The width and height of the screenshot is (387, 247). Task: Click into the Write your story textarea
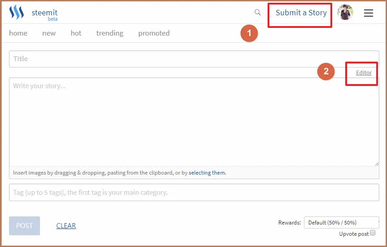click(x=194, y=121)
